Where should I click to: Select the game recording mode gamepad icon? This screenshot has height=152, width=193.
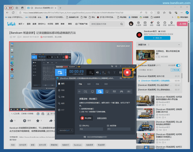coord(122,91)
